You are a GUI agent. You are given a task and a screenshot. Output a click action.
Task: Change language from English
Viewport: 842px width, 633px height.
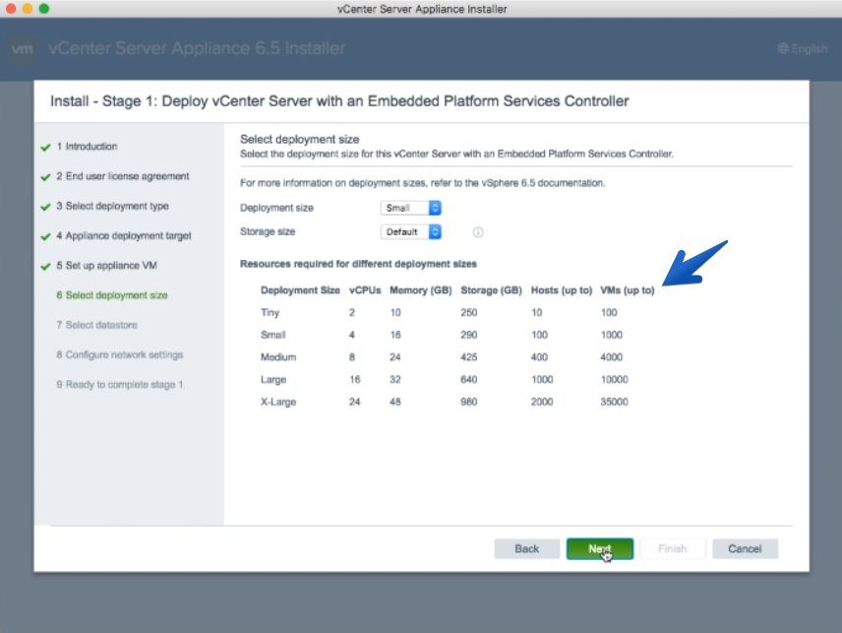click(x=803, y=49)
